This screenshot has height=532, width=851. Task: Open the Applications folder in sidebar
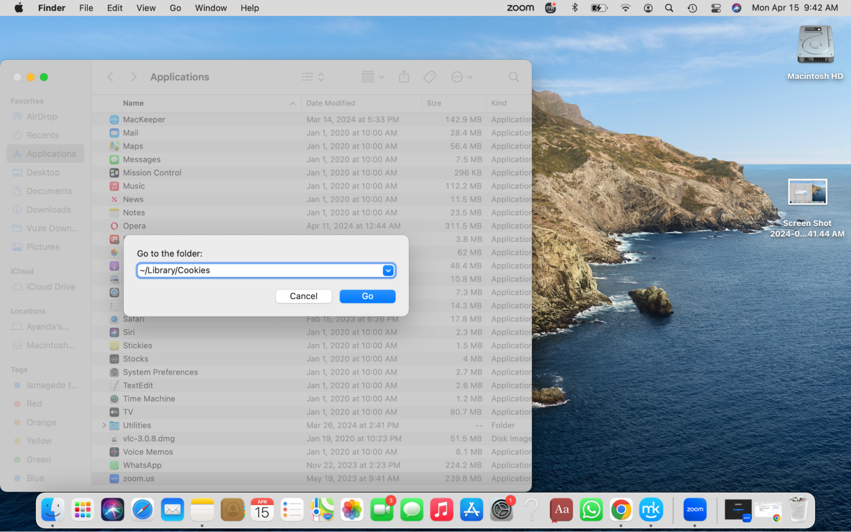pos(46,153)
